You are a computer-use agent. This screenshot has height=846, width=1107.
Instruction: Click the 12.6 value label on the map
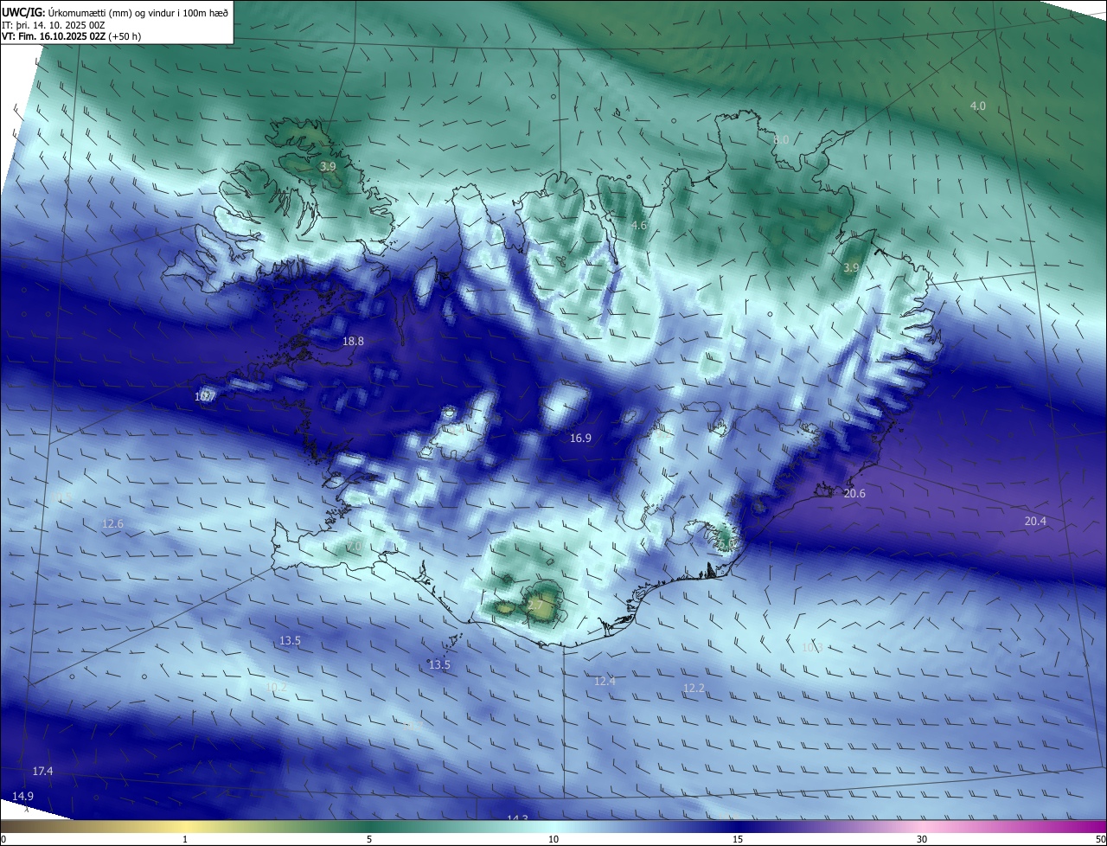[x=113, y=524]
